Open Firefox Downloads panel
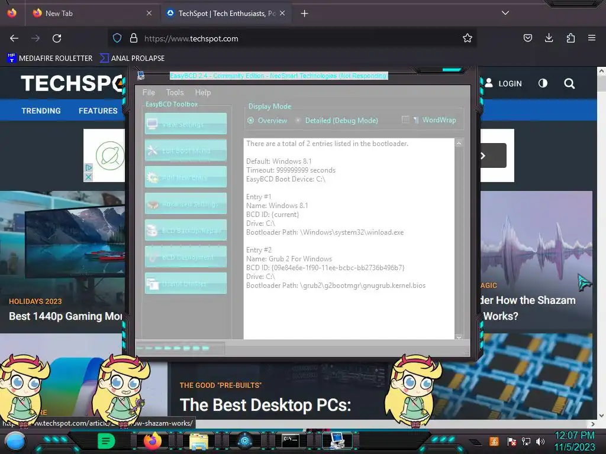 tap(549, 38)
